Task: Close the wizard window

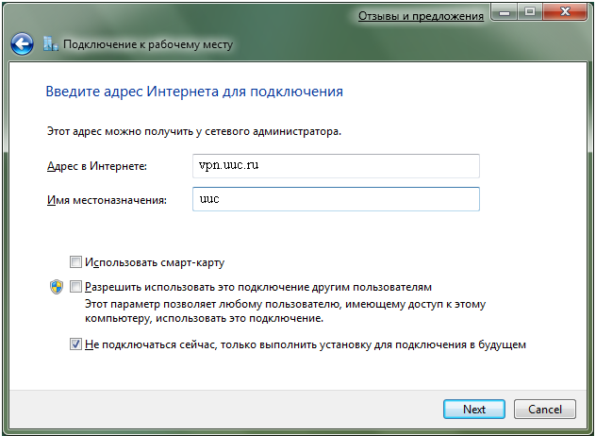Action: pyautogui.click(x=565, y=12)
